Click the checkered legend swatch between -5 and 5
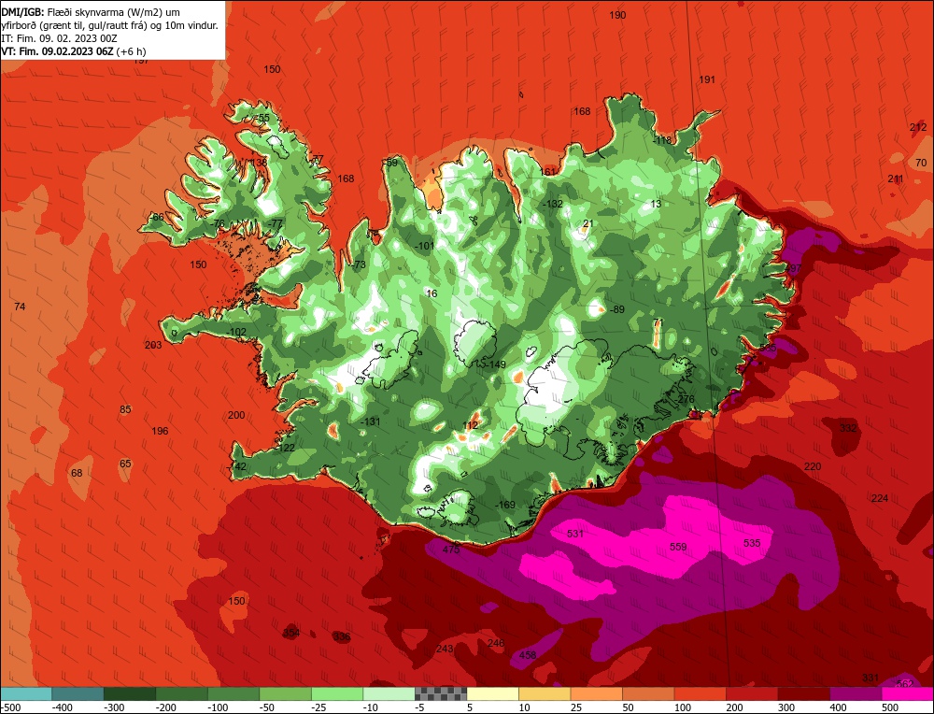934x714 pixels. (441, 693)
